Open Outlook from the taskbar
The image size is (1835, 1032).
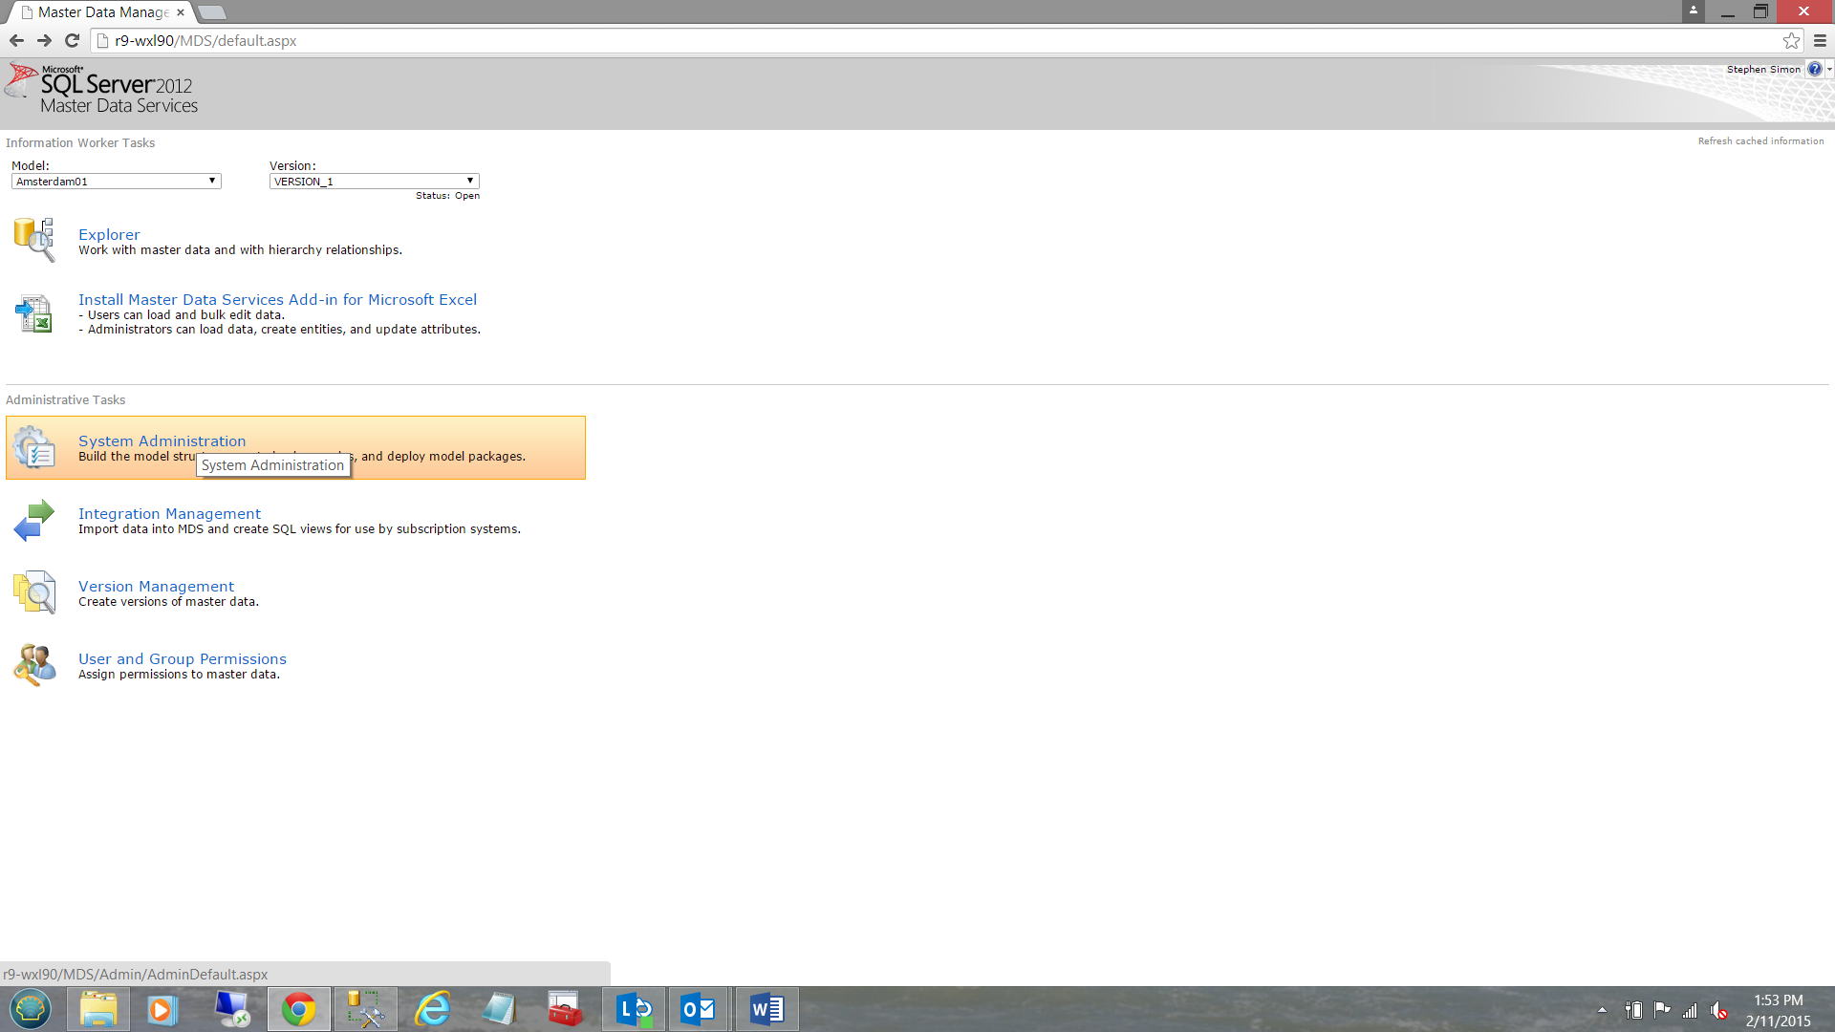click(699, 1009)
